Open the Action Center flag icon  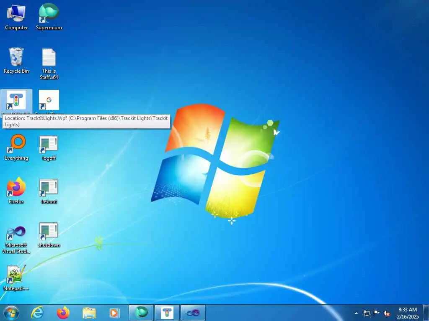[377, 313]
